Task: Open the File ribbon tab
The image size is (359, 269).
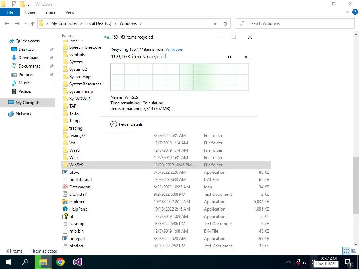Action: pyautogui.click(x=9, y=12)
